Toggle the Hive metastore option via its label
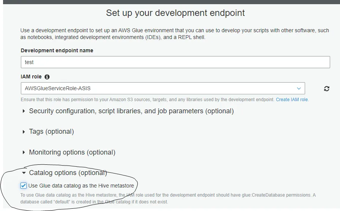The image size is (340, 211). 81,186
